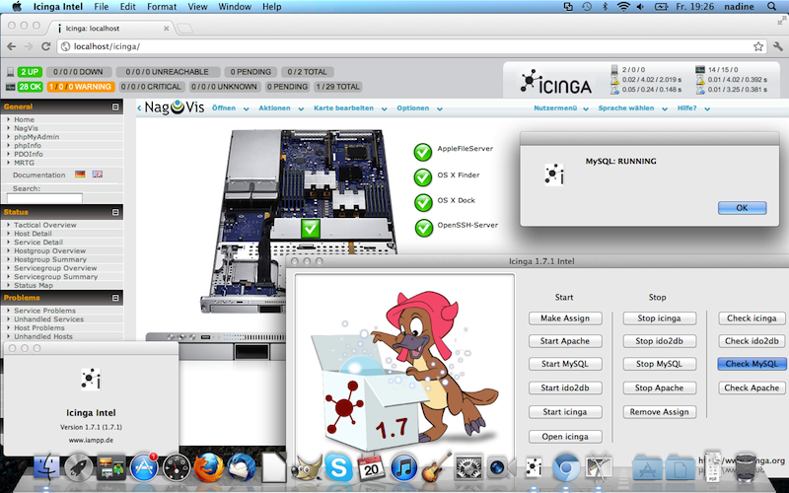Viewport: 789px width, 493px height.
Task: Open Service Problems link
Action: coord(44,311)
